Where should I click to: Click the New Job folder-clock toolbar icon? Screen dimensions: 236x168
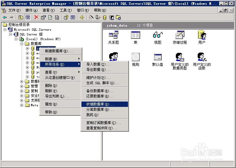pyautogui.click(x=118, y=17)
